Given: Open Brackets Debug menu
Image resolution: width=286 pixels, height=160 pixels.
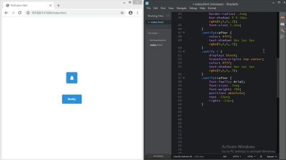Looking at the screenshot, I should [x=193, y=8].
